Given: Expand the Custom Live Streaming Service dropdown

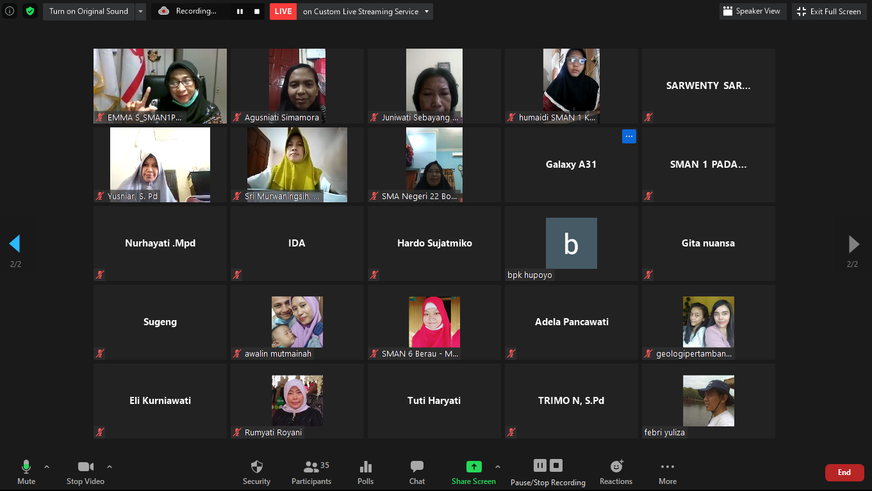Looking at the screenshot, I should pyautogui.click(x=427, y=12).
